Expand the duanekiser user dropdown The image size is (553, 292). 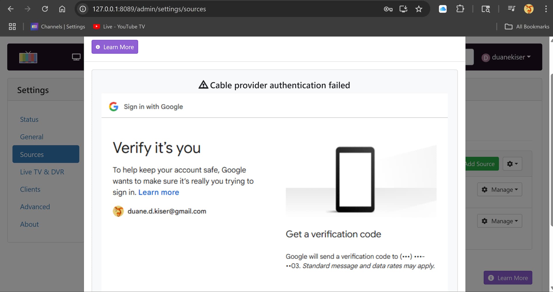507,57
